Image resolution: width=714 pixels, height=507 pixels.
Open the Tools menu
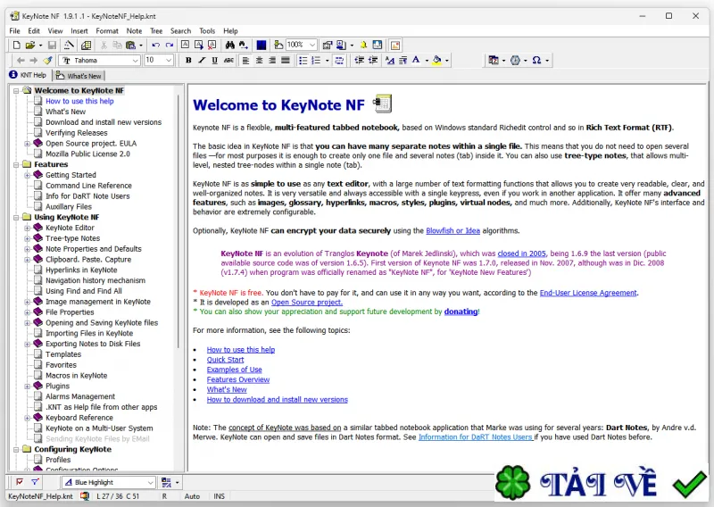pyautogui.click(x=207, y=31)
